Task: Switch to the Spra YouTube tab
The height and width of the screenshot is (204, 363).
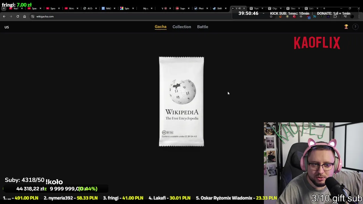Action: (52, 8)
